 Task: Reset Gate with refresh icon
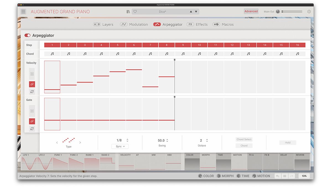pyautogui.click(x=32, y=129)
